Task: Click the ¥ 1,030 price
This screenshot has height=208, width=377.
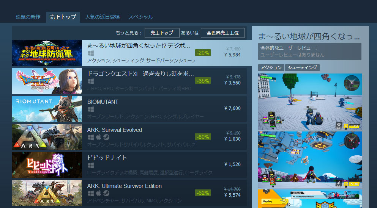Action: (232, 139)
